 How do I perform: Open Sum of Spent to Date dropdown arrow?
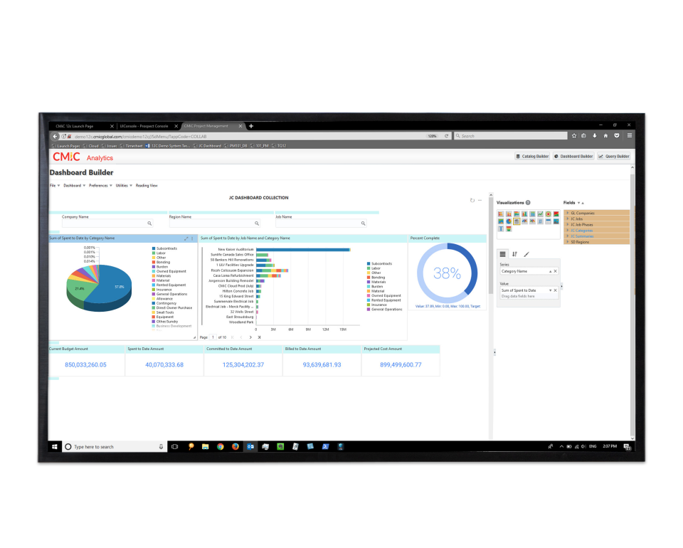click(x=550, y=290)
